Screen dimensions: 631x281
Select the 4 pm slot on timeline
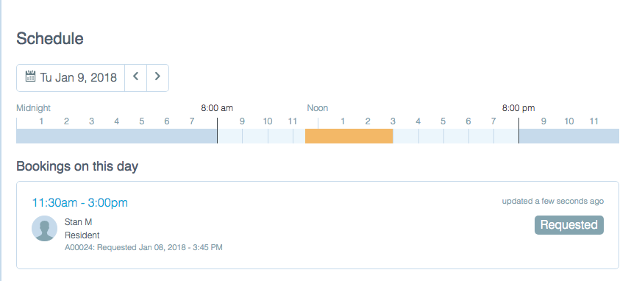(431, 136)
